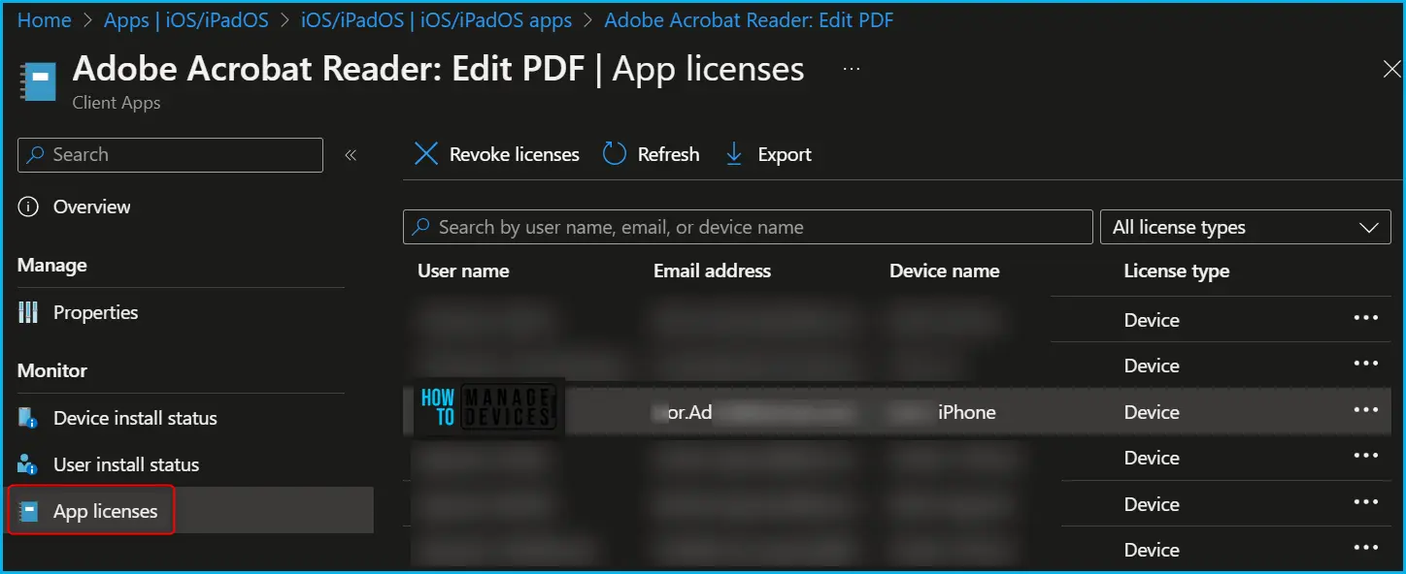This screenshot has width=1406, height=574.
Task: Open Properties under Manage
Action: tap(95, 312)
